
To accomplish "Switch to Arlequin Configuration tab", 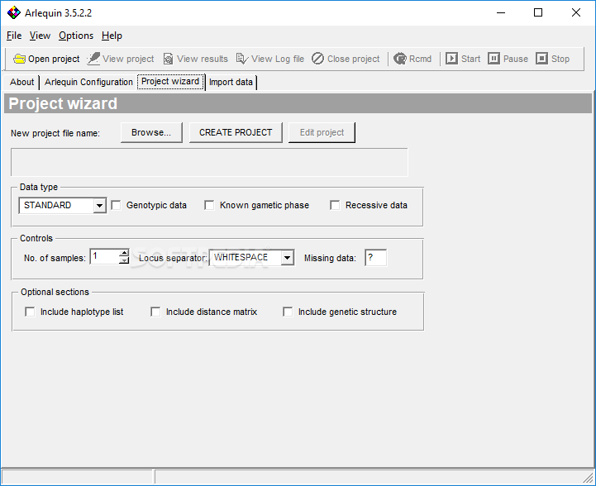I will tap(88, 82).
